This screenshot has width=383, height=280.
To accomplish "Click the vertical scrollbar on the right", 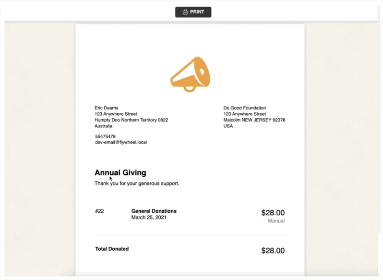I will coord(379,120).
